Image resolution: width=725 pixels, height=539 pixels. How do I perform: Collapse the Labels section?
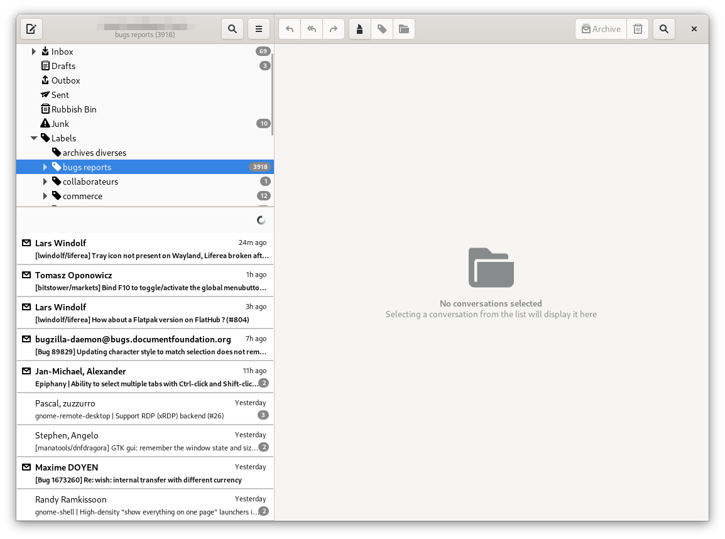point(33,138)
